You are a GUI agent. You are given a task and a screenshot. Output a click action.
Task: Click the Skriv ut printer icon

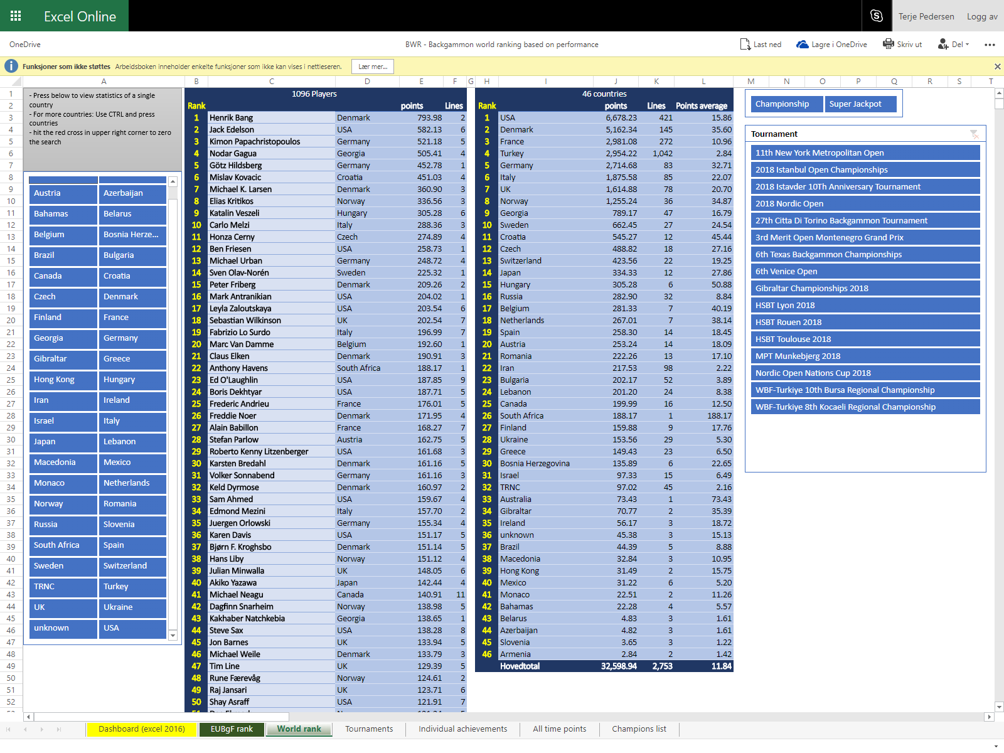(888, 45)
